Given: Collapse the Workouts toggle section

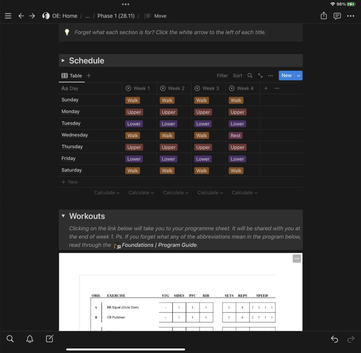Looking at the screenshot, I should click(x=63, y=216).
